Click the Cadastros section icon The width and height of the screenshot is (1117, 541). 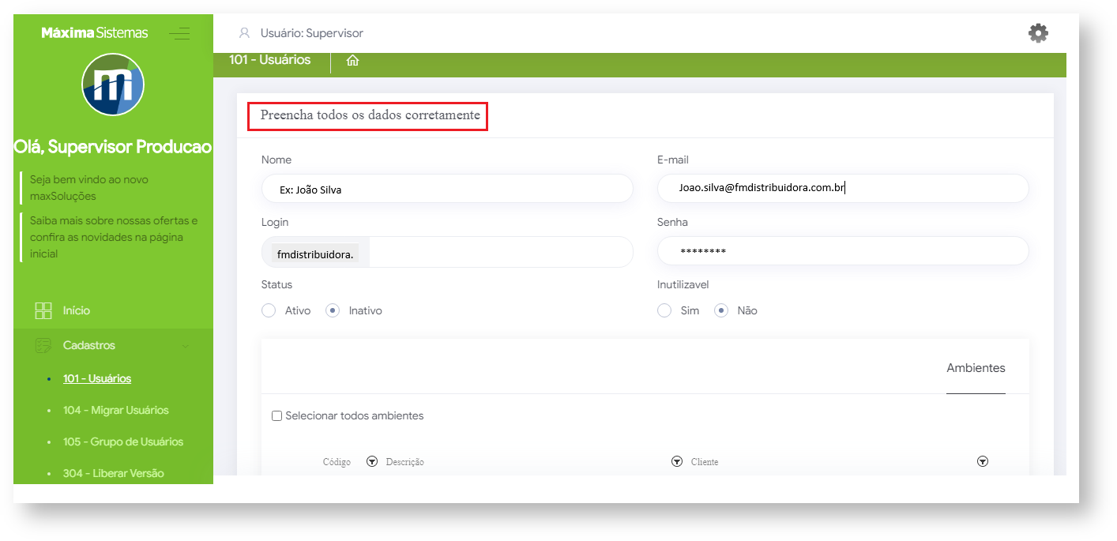coord(43,345)
